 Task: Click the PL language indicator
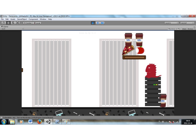click(x=160, y=122)
